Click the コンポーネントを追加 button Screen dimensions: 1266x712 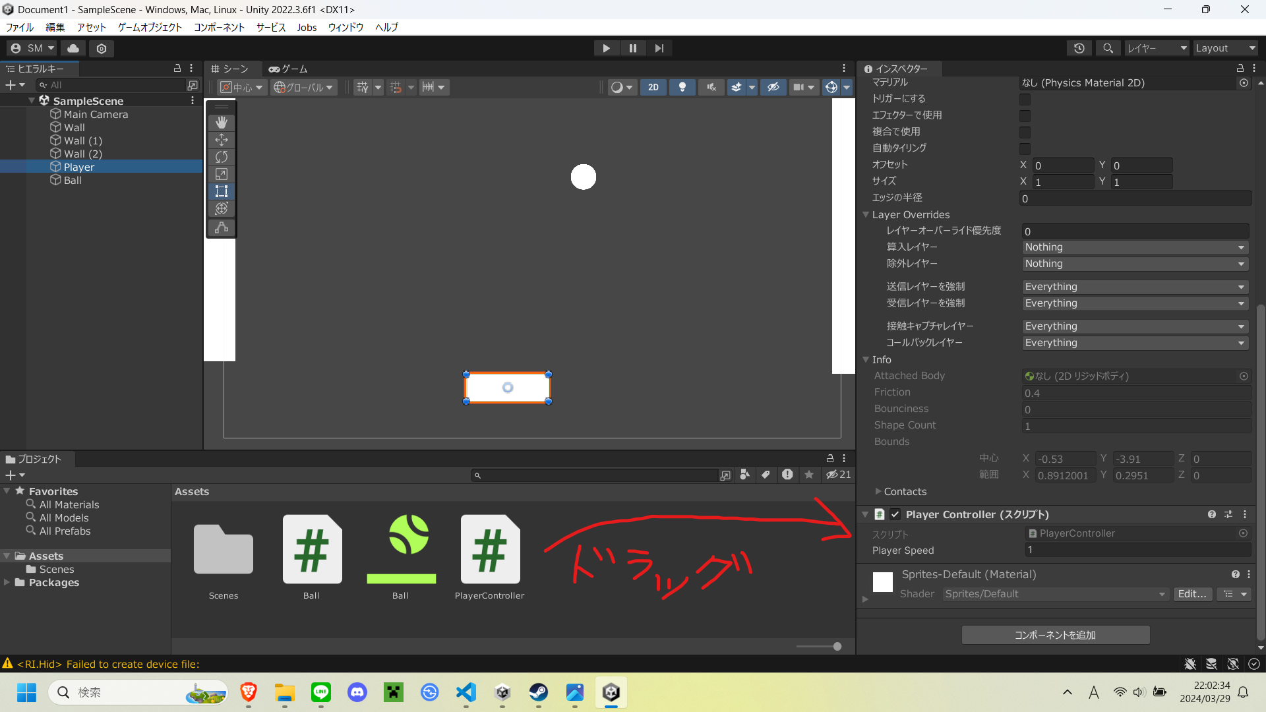tap(1055, 635)
